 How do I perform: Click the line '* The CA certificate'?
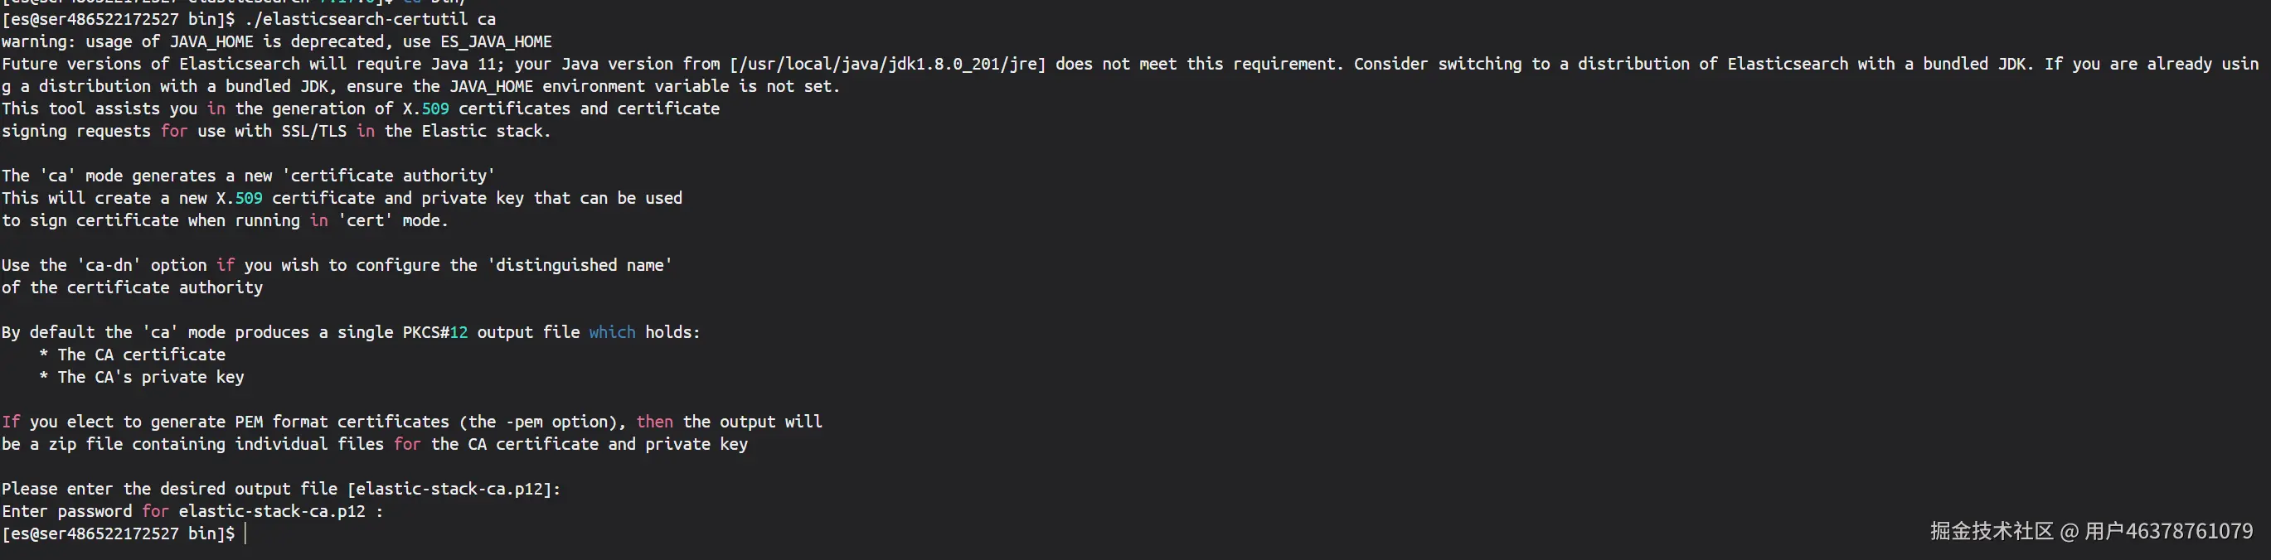(x=132, y=355)
